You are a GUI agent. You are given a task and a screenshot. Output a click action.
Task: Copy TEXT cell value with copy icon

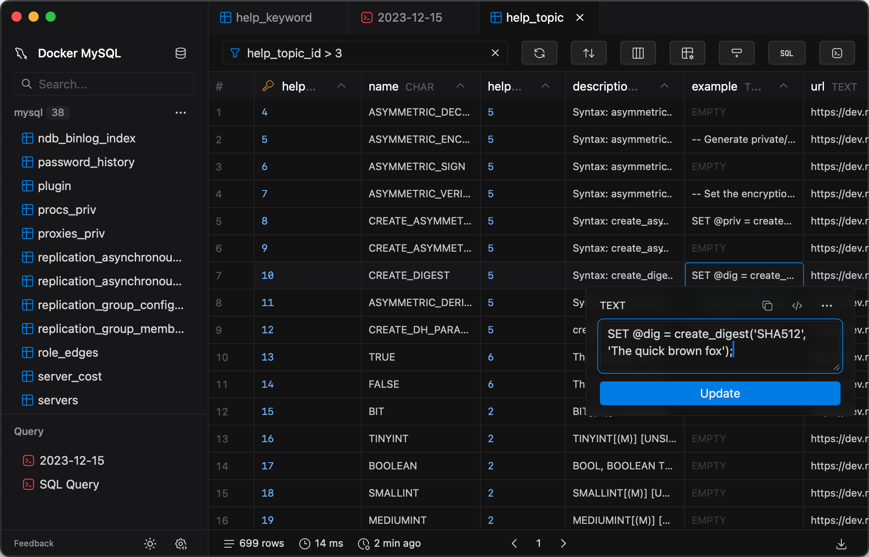click(x=767, y=306)
